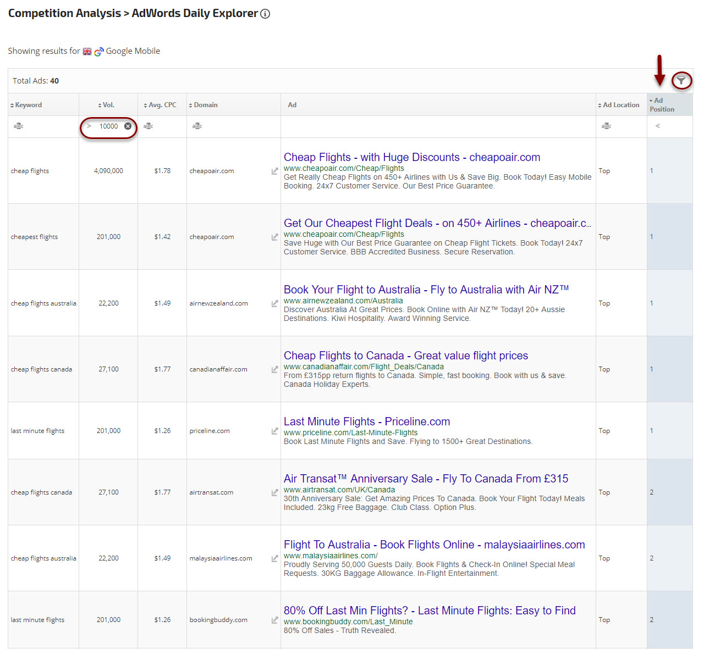Open the Last Minute Flights Priceline ad link
The width and height of the screenshot is (704, 649).
click(x=366, y=421)
